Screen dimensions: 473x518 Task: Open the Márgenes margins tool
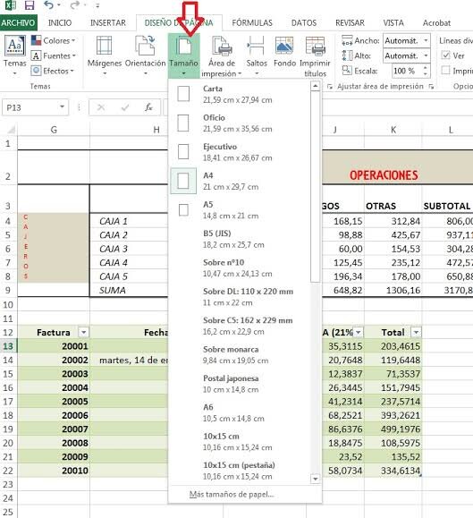coord(105,55)
